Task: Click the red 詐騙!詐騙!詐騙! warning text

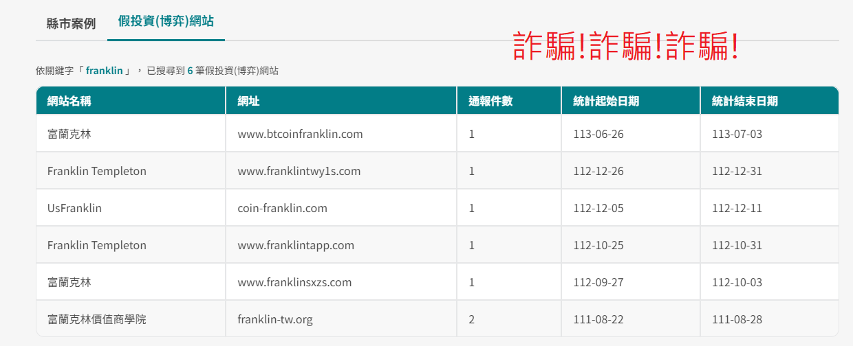Action: point(626,47)
